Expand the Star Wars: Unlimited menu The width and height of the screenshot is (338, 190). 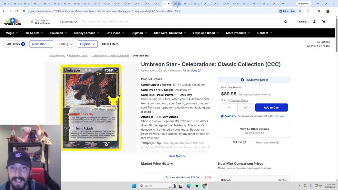170,33
